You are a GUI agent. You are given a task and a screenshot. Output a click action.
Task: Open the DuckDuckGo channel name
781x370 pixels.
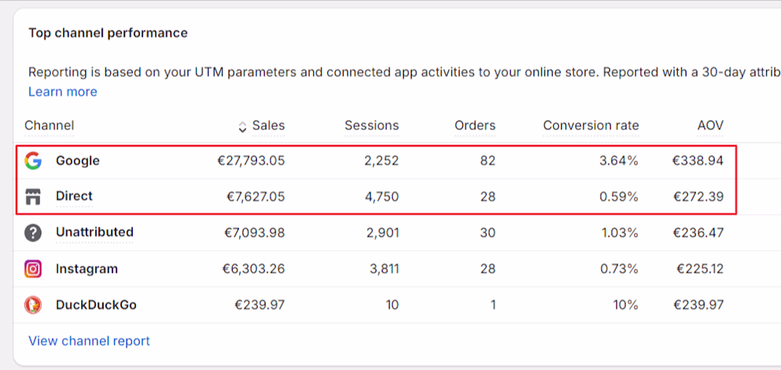click(96, 305)
